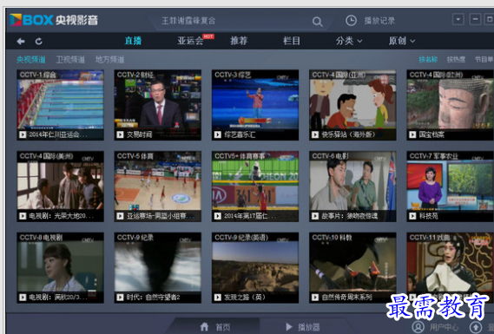Open the CCTV-7军事农业 thumbnail
The width and height of the screenshot is (494, 334).
(451, 187)
